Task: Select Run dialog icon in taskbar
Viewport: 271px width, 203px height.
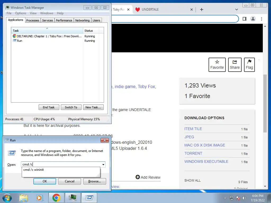Action: point(89,198)
